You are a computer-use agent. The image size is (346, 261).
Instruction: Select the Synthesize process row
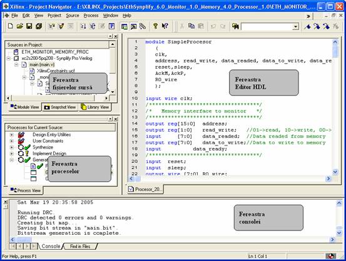tap(43, 147)
